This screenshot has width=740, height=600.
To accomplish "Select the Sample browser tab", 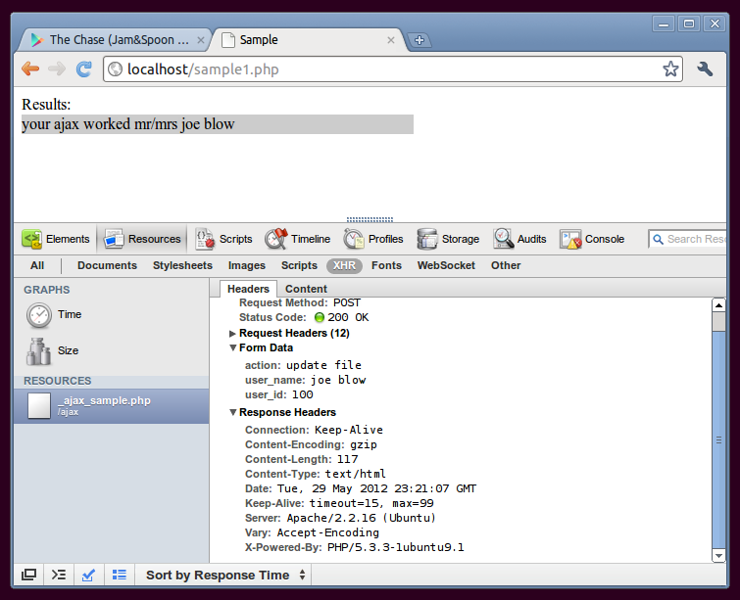I will point(307,40).
